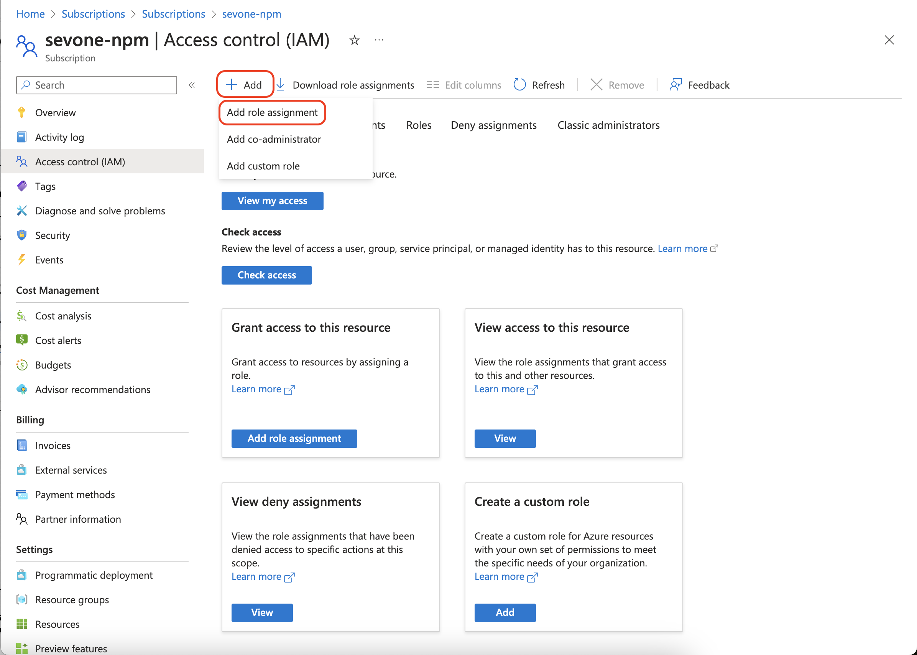This screenshot has height=655, width=917.
Task: Click the Diagnose and solve problems wrench icon
Action: coord(22,211)
